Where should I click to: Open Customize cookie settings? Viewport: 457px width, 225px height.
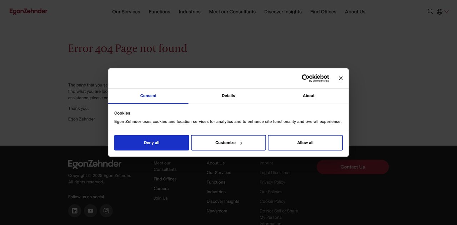228,143
